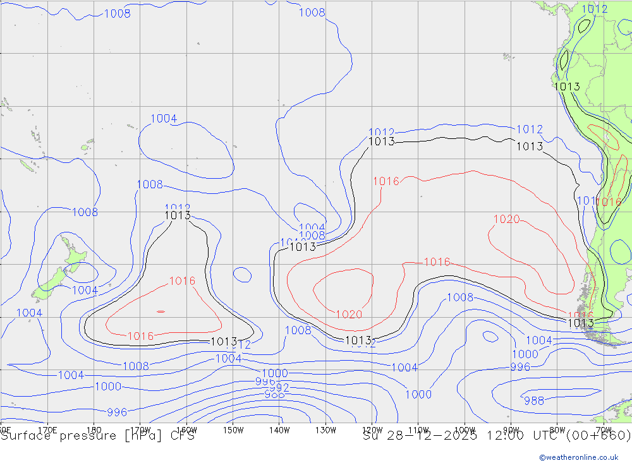
Task: Click the 1000 label near 110W
Action: [x=418, y=395]
